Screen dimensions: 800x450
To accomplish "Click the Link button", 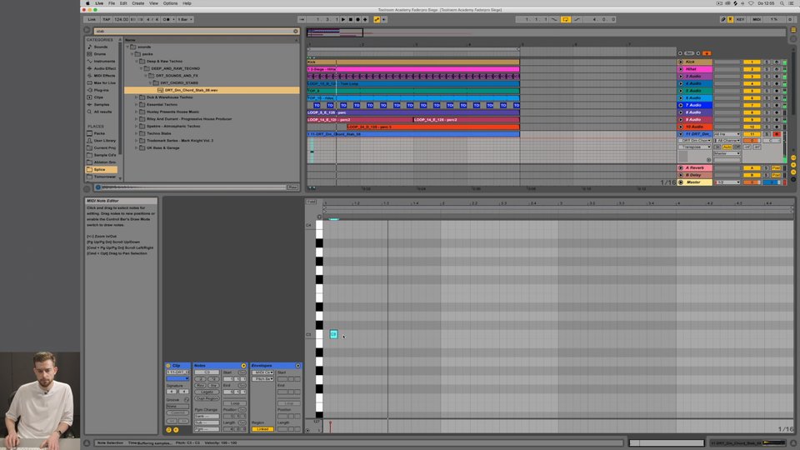I will tap(92, 19).
